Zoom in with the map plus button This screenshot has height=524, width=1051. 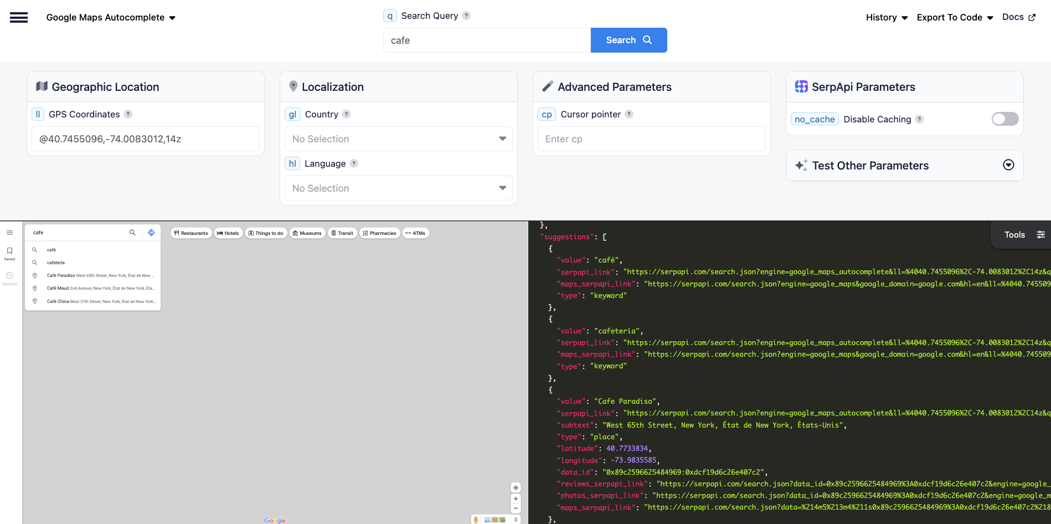pos(516,499)
